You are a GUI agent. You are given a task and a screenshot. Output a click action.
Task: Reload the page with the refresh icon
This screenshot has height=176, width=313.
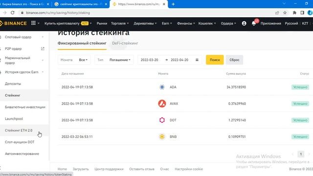[x=13, y=13]
